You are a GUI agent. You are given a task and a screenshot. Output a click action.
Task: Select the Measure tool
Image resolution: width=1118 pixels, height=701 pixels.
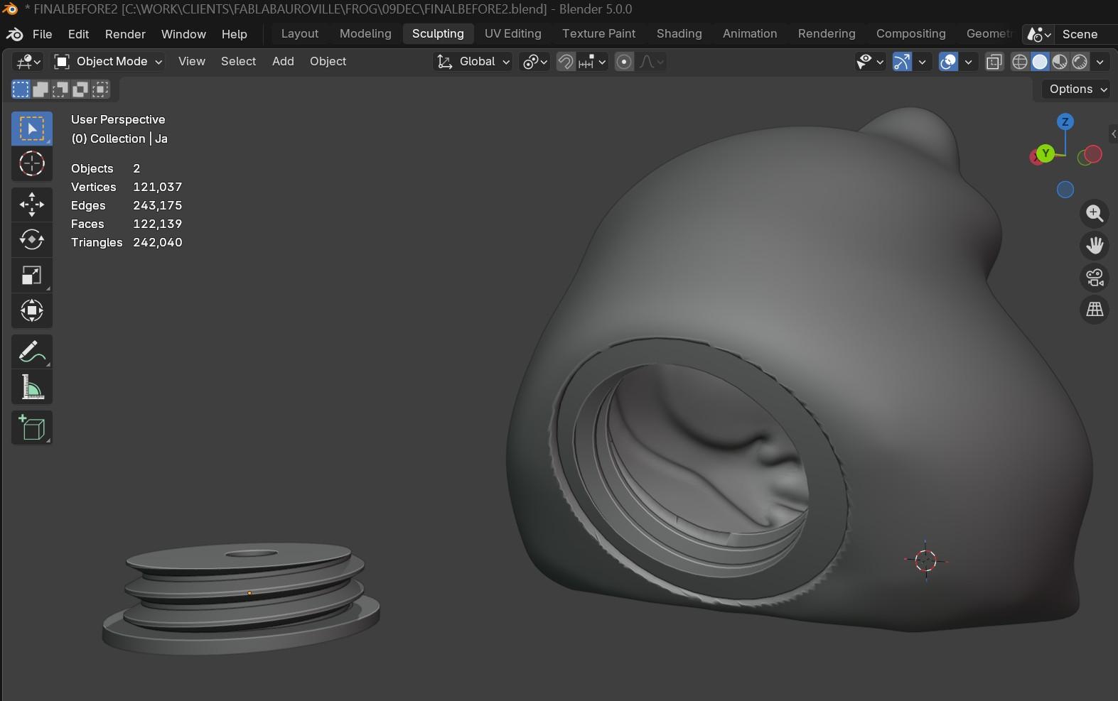[x=32, y=387]
